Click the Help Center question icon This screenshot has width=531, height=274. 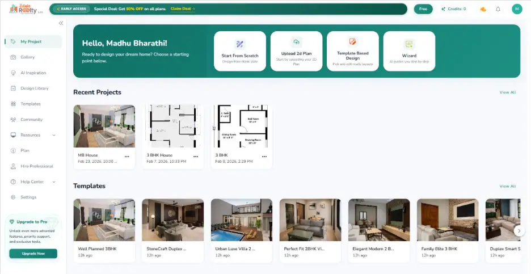[x=13, y=182]
